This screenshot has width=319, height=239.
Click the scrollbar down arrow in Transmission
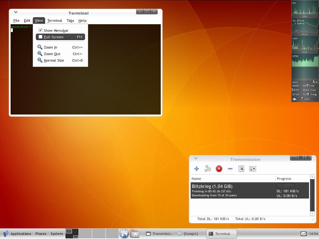[x=312, y=213]
